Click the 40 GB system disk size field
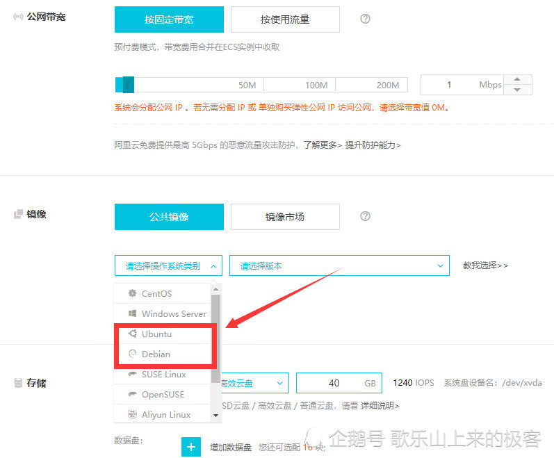This screenshot has width=554, height=458. (x=339, y=383)
